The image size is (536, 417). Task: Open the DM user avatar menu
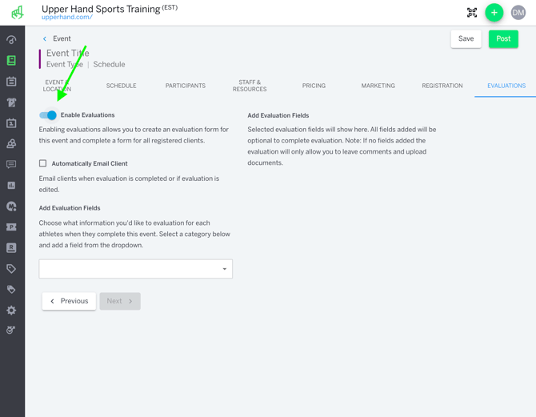pos(518,13)
